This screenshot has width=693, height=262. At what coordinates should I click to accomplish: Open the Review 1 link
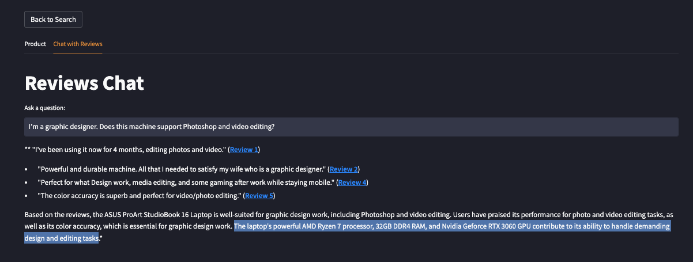pyautogui.click(x=244, y=150)
